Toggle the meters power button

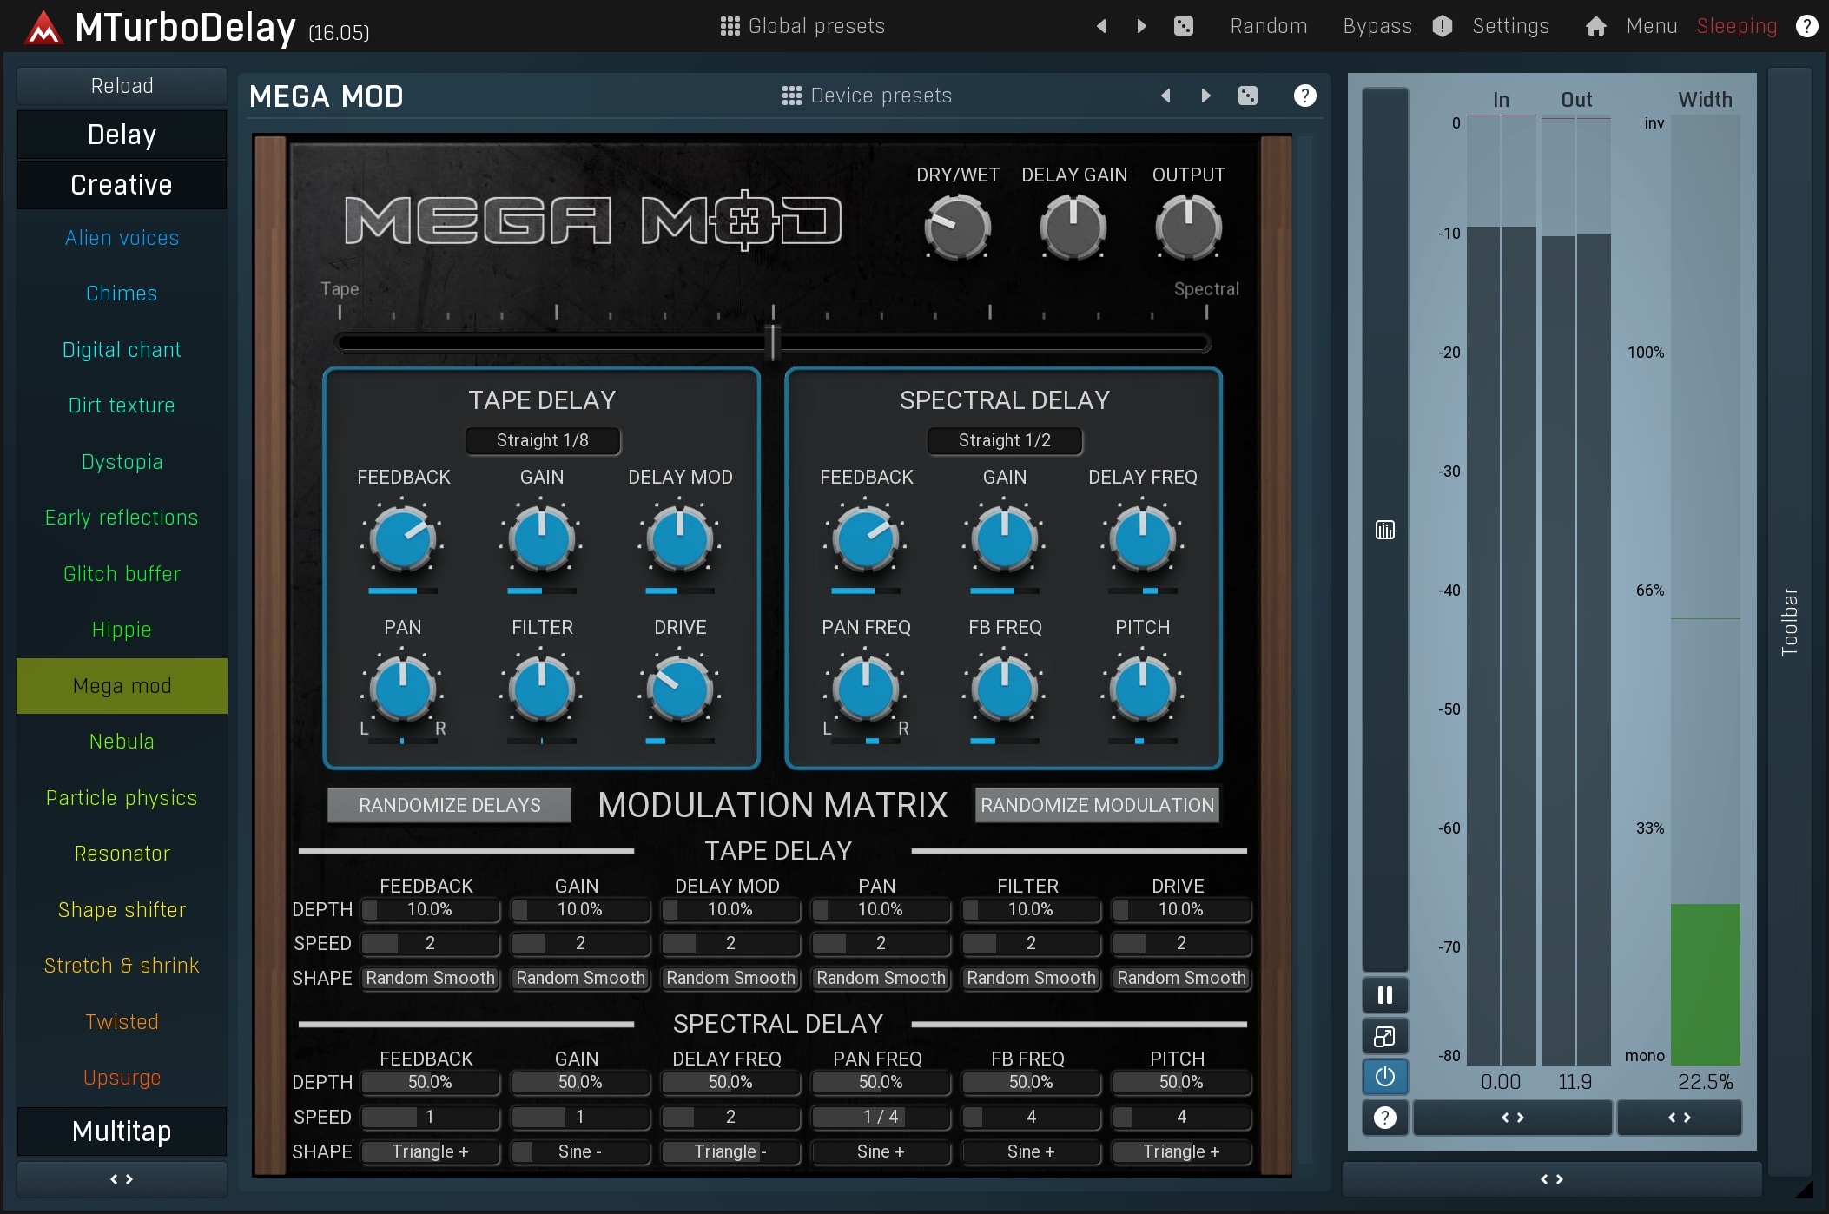coord(1385,1077)
